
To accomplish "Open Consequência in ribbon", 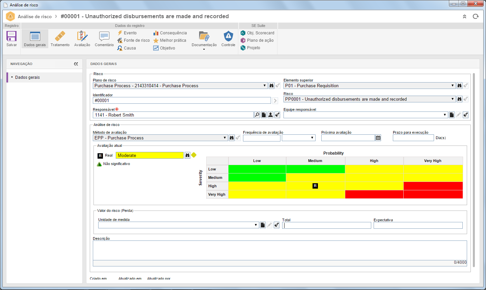I will 170,33.
